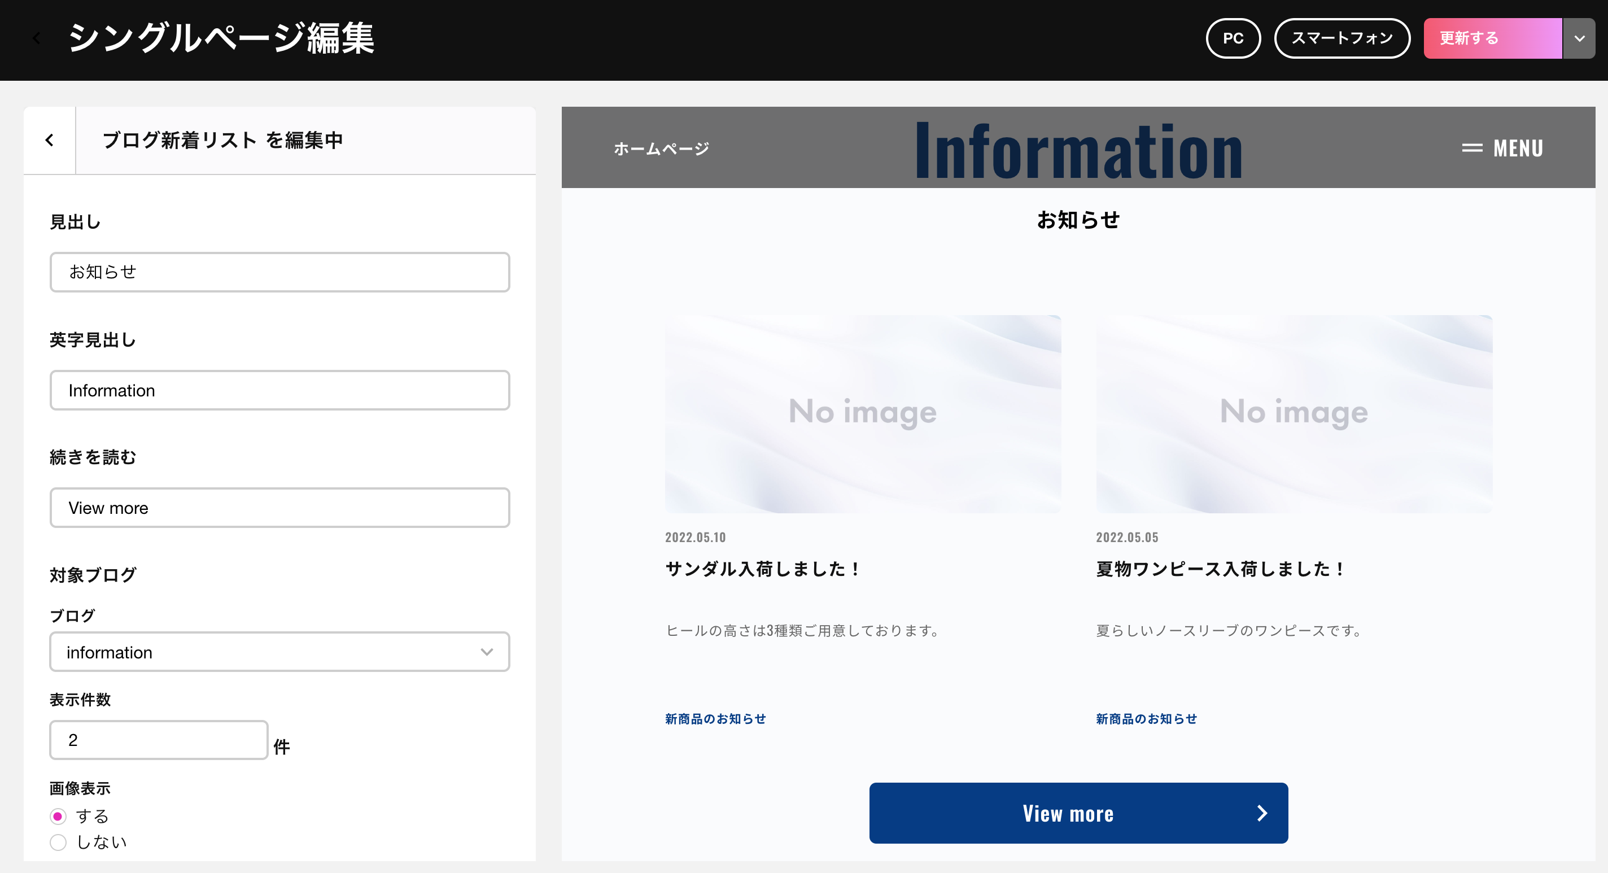This screenshot has height=873, width=1608.
Task: Click the 続きを読む View more field
Action: (x=279, y=508)
